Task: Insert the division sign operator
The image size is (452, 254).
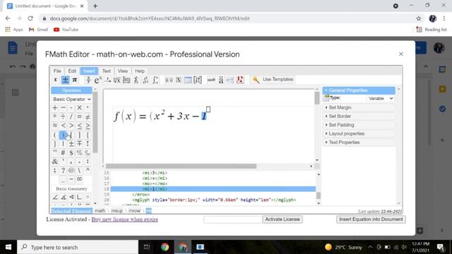Action: pos(63,116)
